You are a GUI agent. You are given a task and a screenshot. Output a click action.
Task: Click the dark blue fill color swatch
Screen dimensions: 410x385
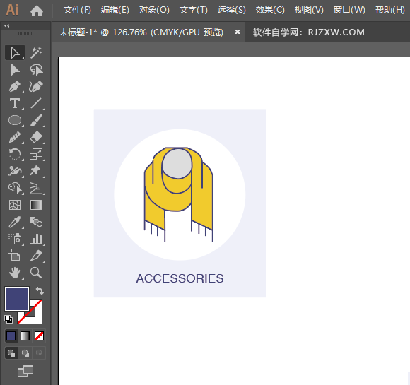tap(17, 299)
